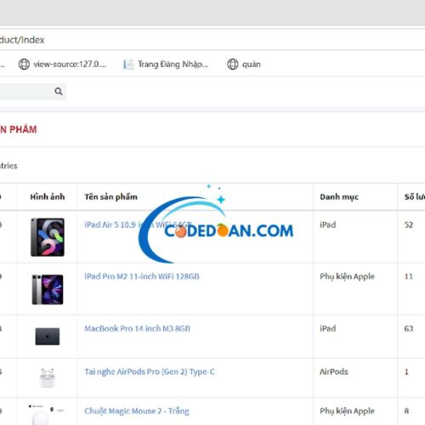Click the iPad Air 5 product thumbnail
Screen dimensions: 425x425
click(48, 237)
